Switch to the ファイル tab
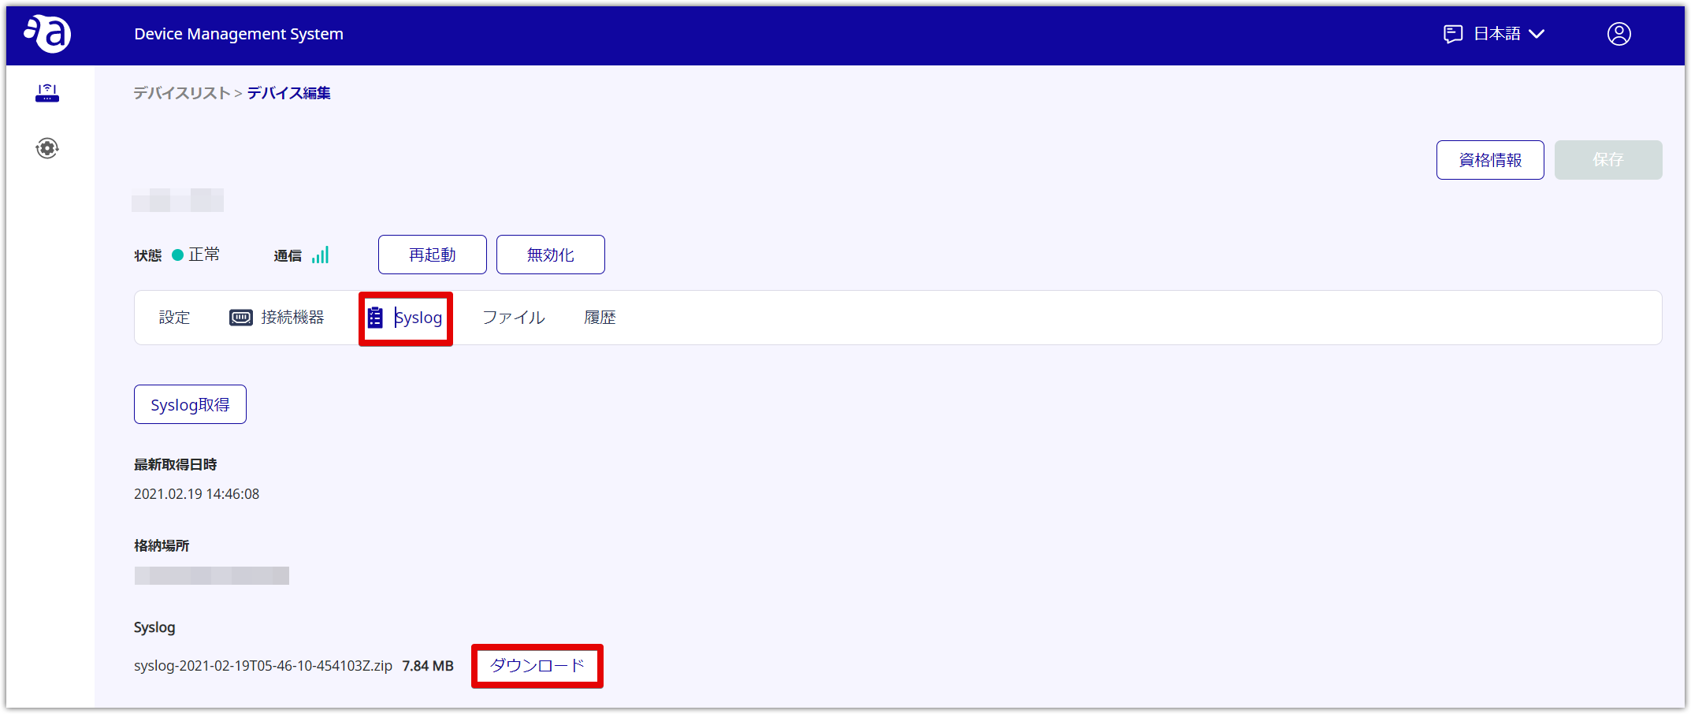The height and width of the screenshot is (714, 1691). (x=513, y=318)
